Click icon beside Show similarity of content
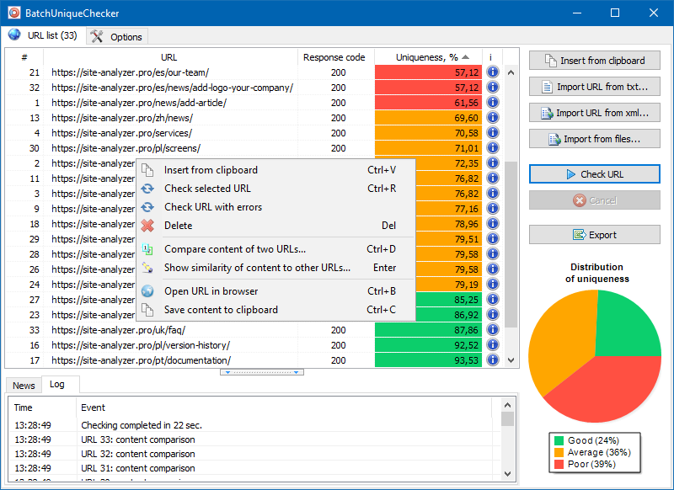The width and height of the screenshot is (674, 490). click(x=147, y=268)
